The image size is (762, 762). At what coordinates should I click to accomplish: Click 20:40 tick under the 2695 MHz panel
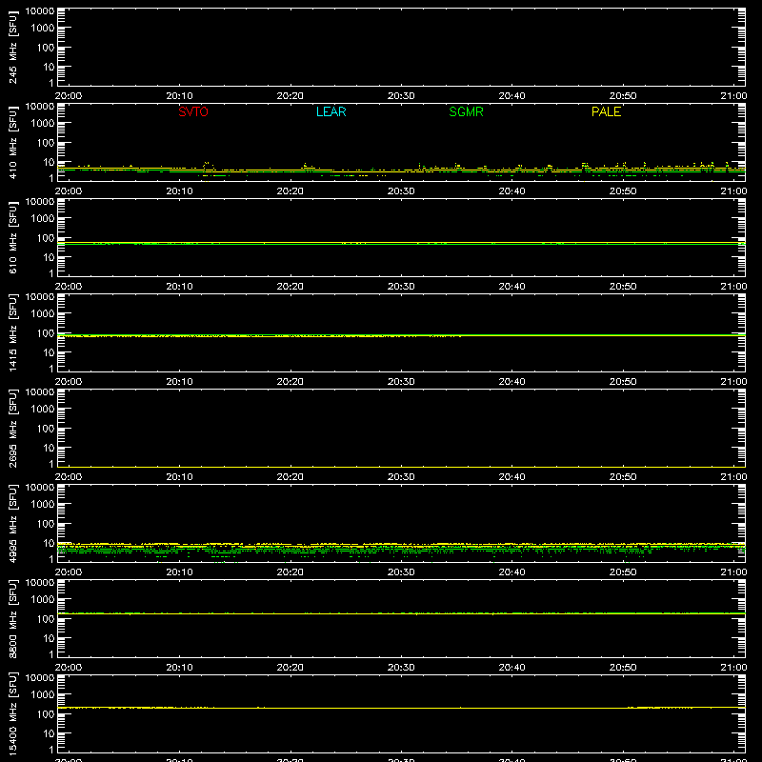511,477
